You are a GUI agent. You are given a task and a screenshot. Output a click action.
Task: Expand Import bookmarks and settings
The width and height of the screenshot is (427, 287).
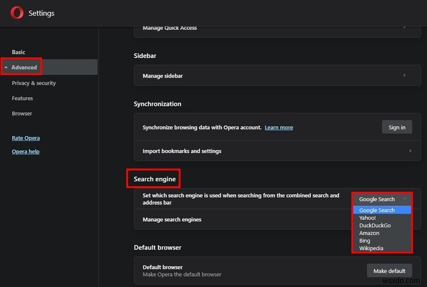pyautogui.click(x=276, y=151)
